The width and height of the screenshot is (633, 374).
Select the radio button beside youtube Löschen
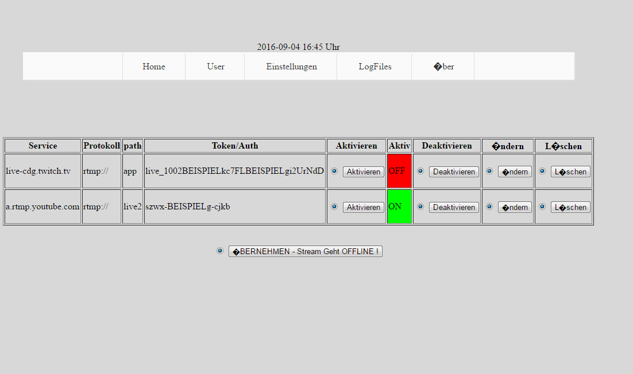point(542,207)
